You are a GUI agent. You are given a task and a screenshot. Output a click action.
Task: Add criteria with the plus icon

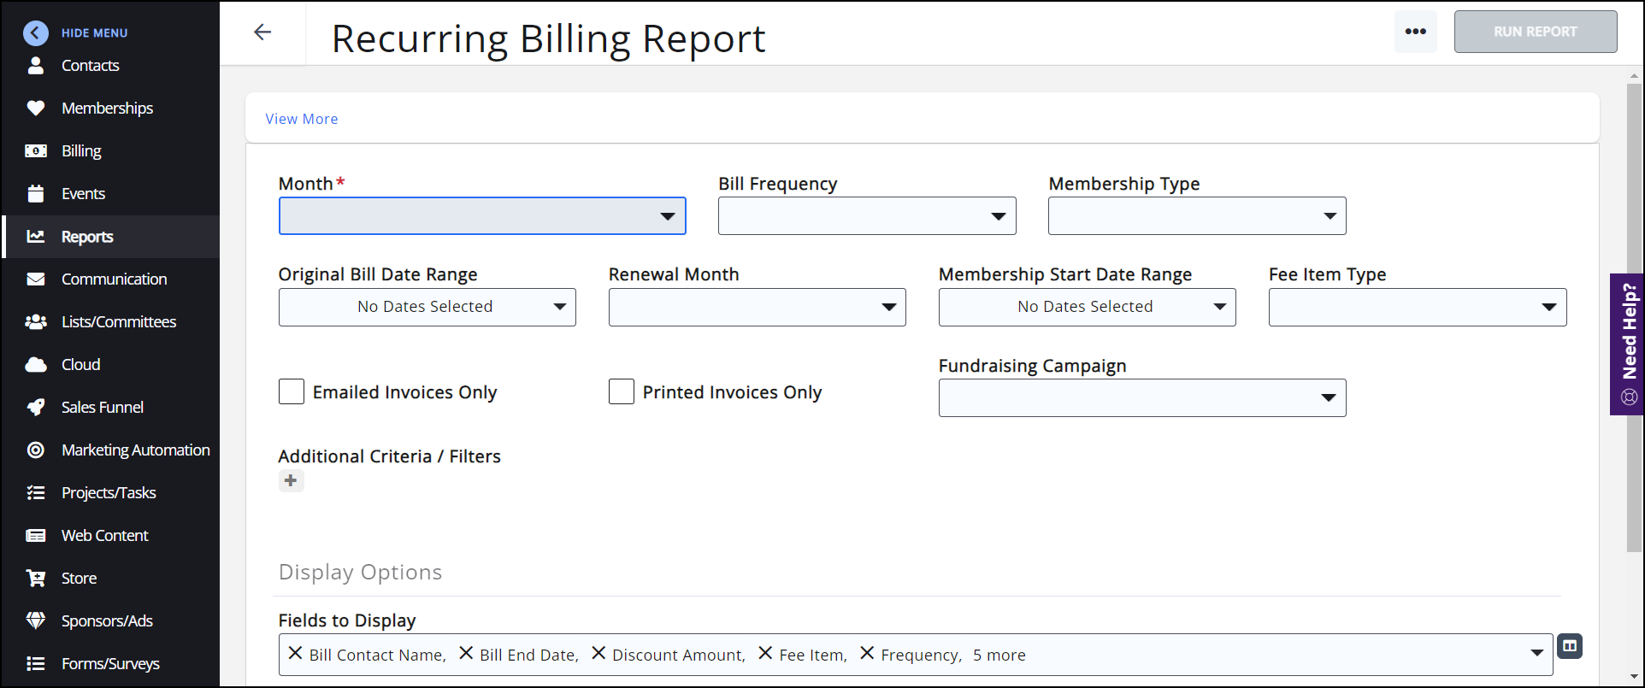click(x=291, y=481)
